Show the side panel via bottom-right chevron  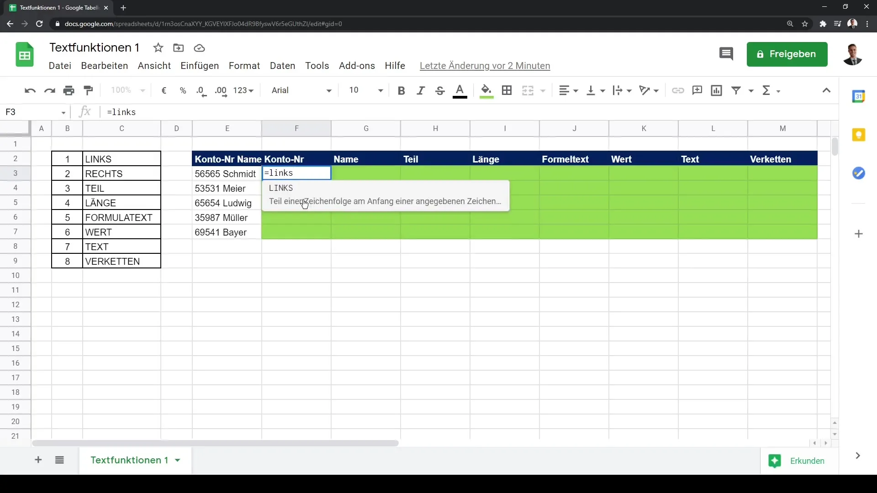(x=858, y=456)
